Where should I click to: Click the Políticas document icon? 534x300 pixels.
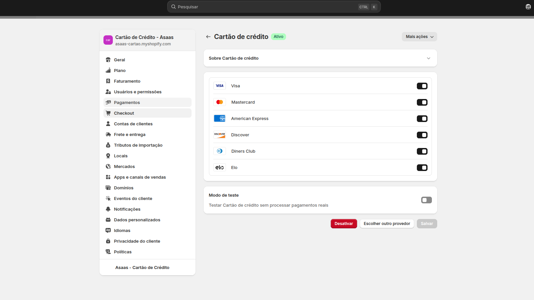108,252
